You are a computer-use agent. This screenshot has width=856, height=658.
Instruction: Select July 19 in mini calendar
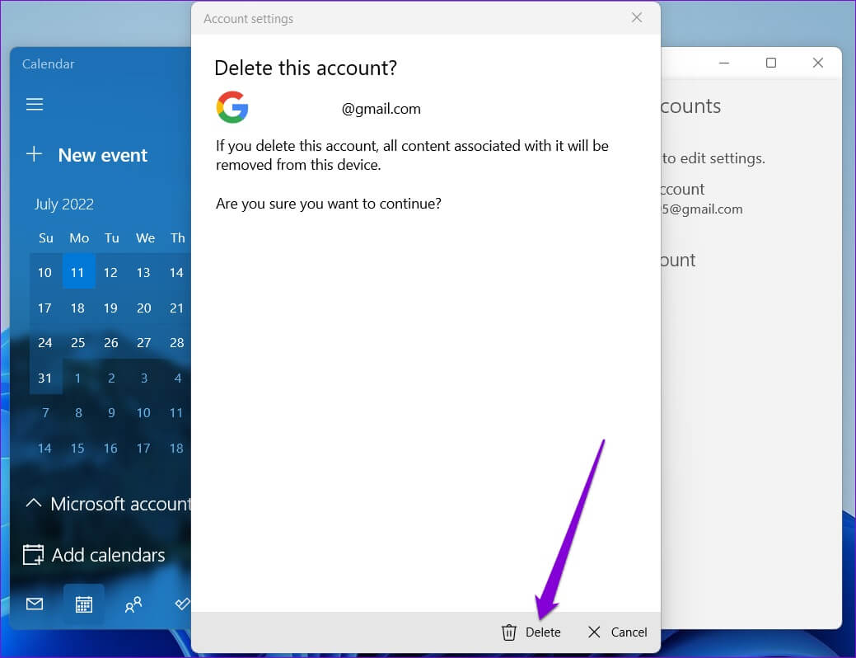coord(111,308)
